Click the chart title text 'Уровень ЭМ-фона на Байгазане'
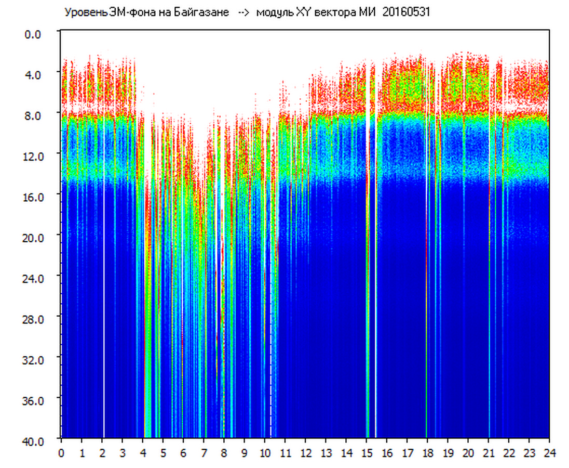The width and height of the screenshot is (569, 468). click(x=146, y=12)
